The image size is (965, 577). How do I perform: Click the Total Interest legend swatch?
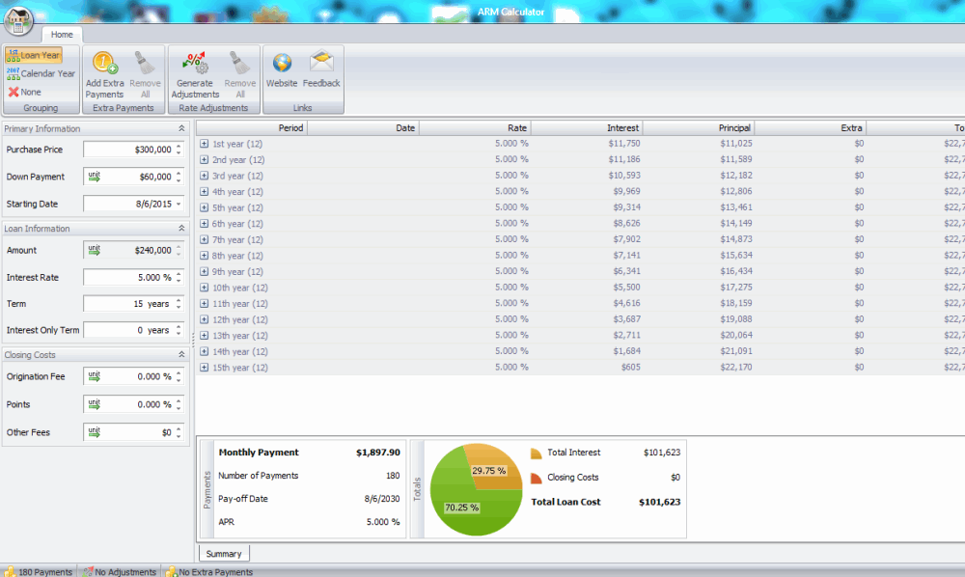click(x=536, y=453)
